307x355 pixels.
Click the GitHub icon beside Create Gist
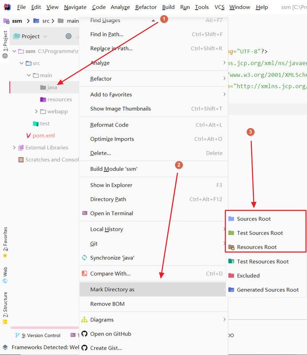pyautogui.click(x=84, y=348)
